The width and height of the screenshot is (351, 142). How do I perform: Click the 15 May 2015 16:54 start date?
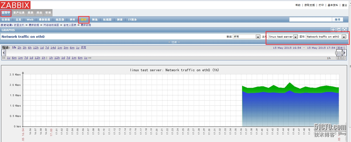pos(287,48)
